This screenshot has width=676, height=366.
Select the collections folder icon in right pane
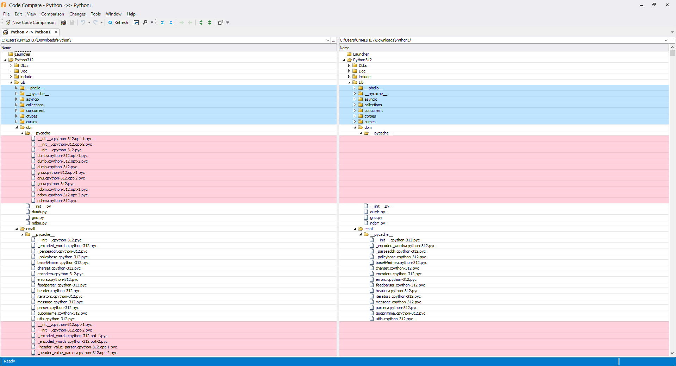tap(361, 105)
